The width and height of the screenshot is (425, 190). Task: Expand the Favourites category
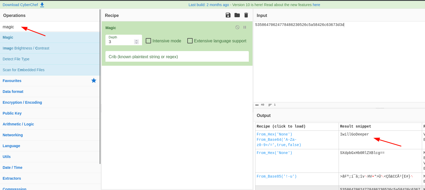point(50,81)
